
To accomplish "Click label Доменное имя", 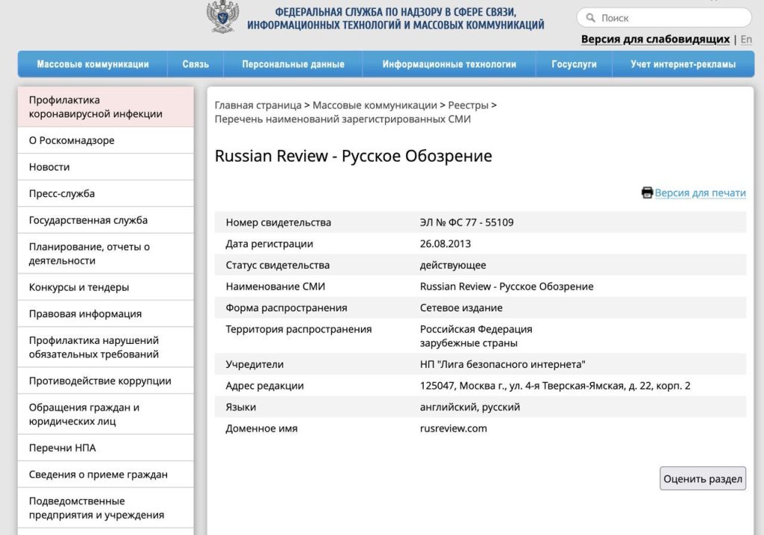I will [x=262, y=429].
